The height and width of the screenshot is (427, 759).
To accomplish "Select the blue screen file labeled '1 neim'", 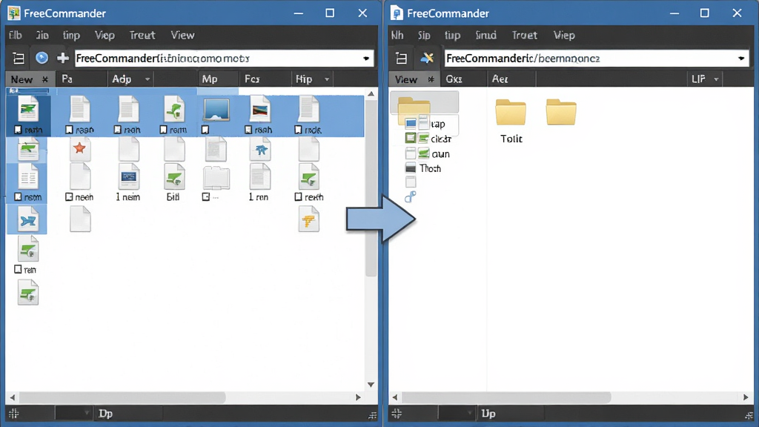I will click(x=129, y=177).
